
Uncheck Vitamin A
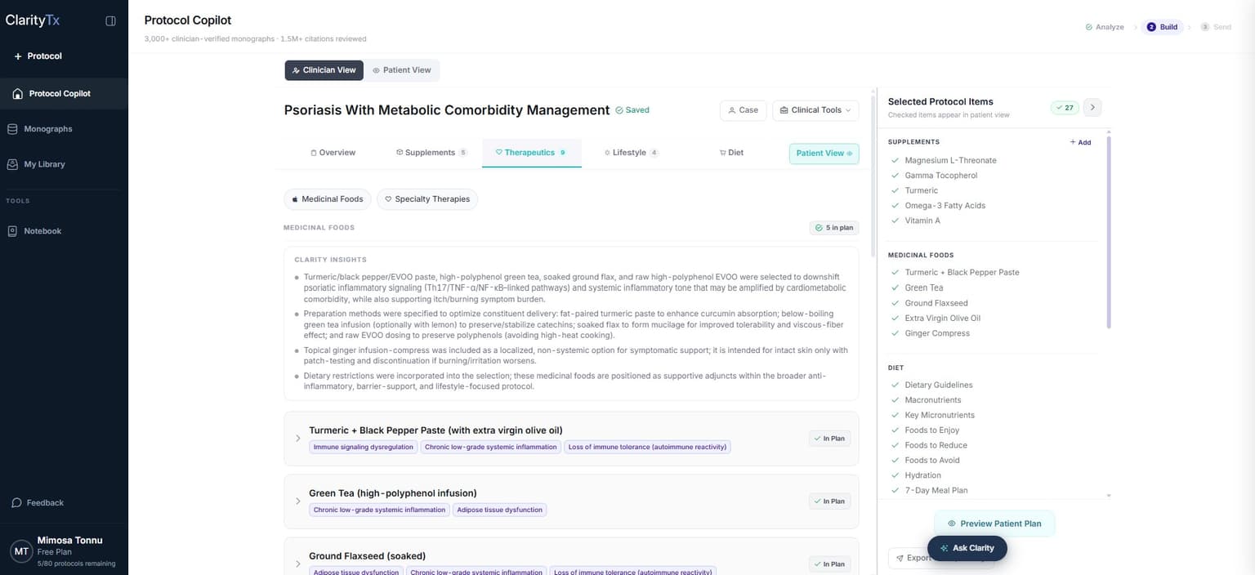coord(895,221)
